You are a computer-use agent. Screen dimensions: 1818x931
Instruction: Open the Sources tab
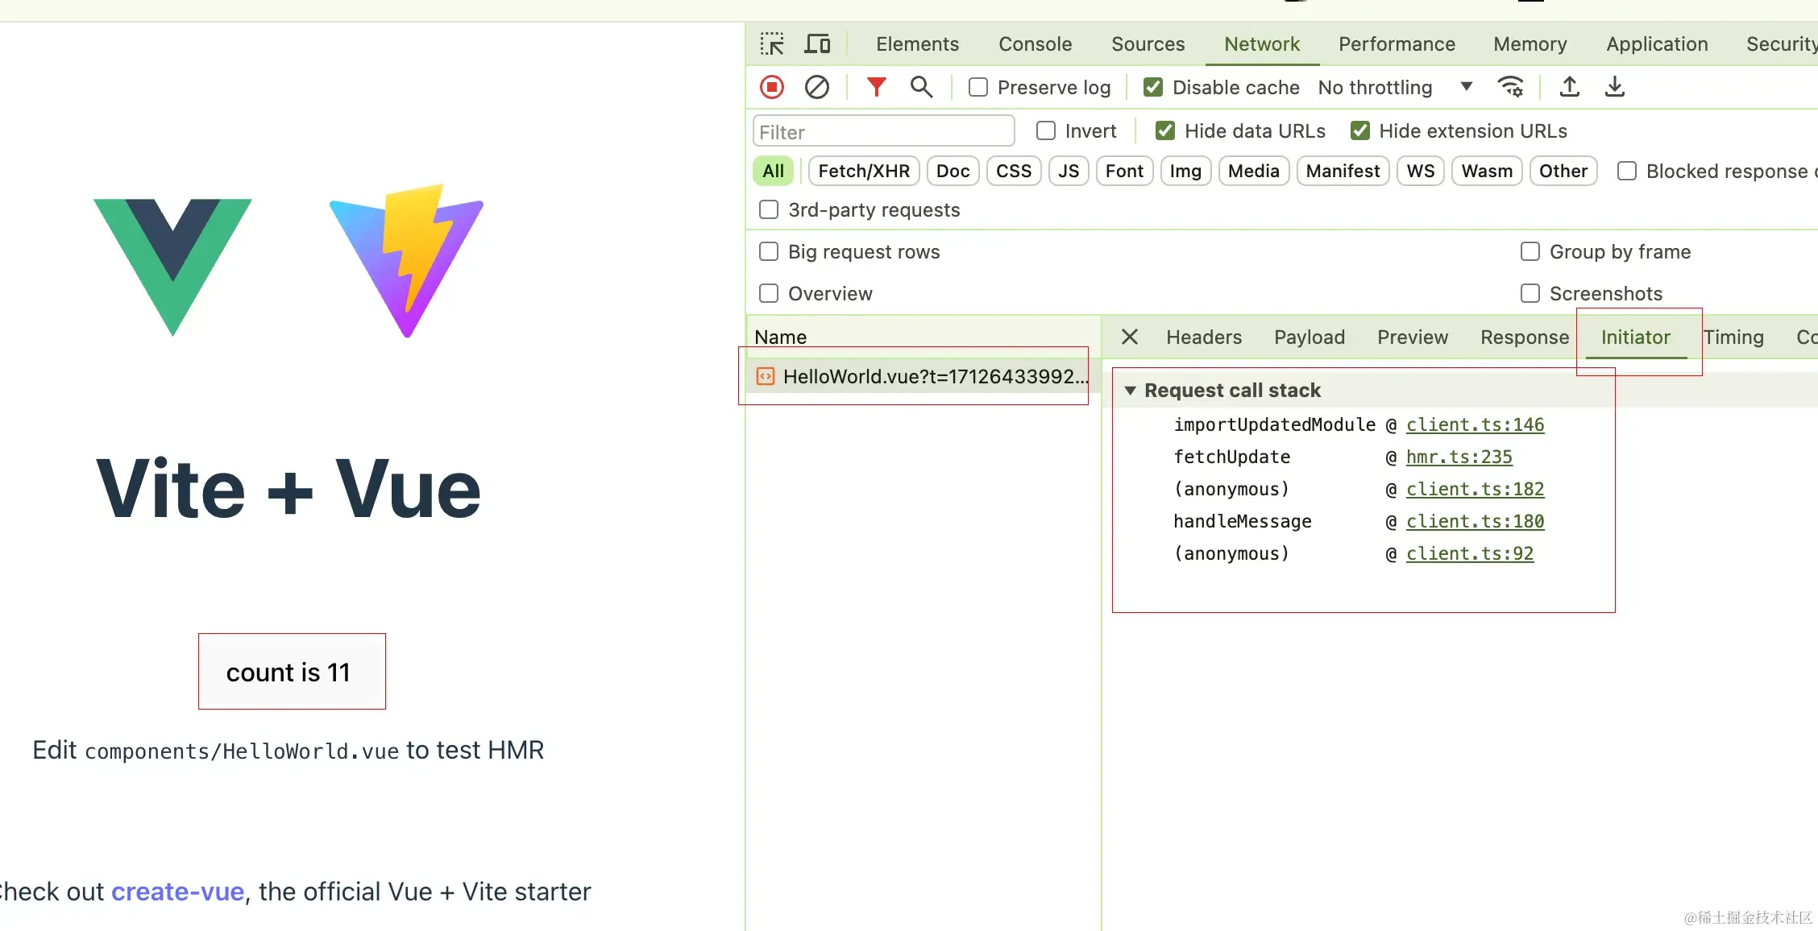[x=1148, y=44]
